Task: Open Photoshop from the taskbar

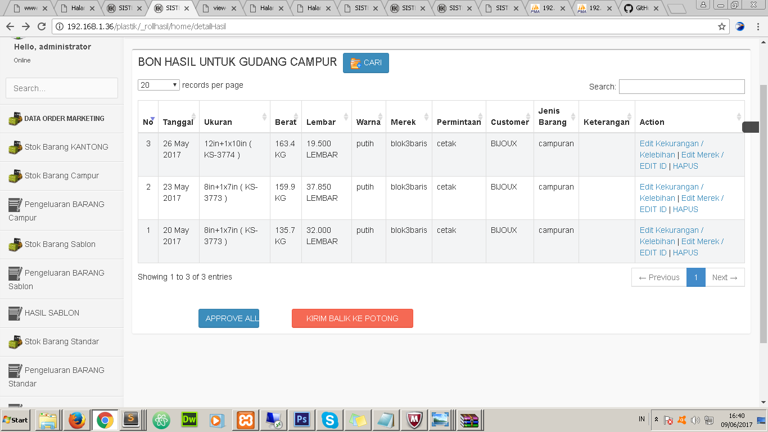Action: point(302,420)
